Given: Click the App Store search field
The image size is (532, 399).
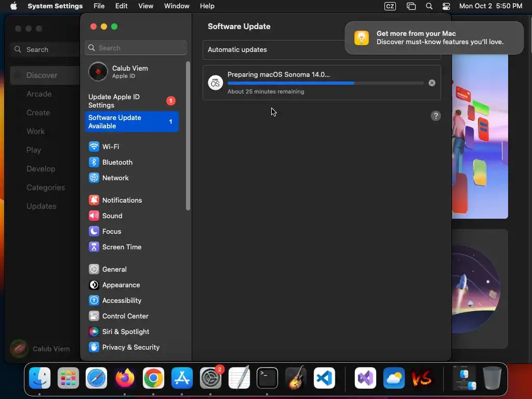Looking at the screenshot, I should (45, 49).
